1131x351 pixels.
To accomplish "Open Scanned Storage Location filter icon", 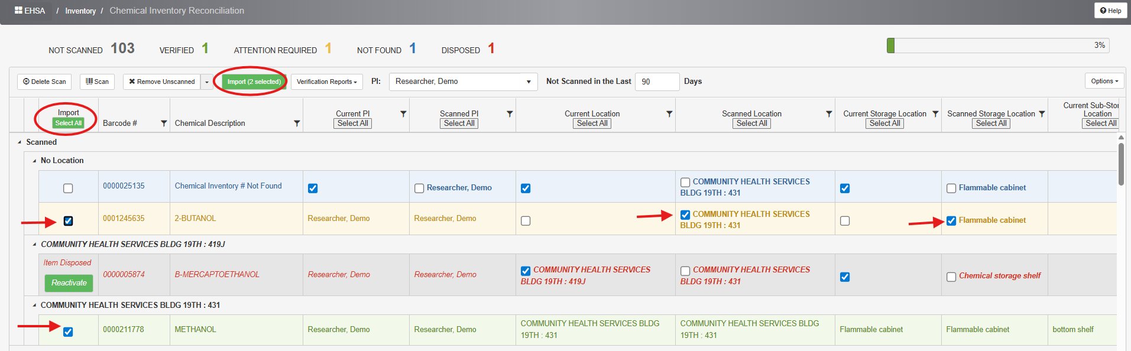I will pyautogui.click(x=1042, y=113).
